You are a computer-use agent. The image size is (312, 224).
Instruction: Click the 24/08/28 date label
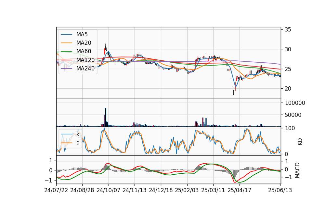pos(82,190)
